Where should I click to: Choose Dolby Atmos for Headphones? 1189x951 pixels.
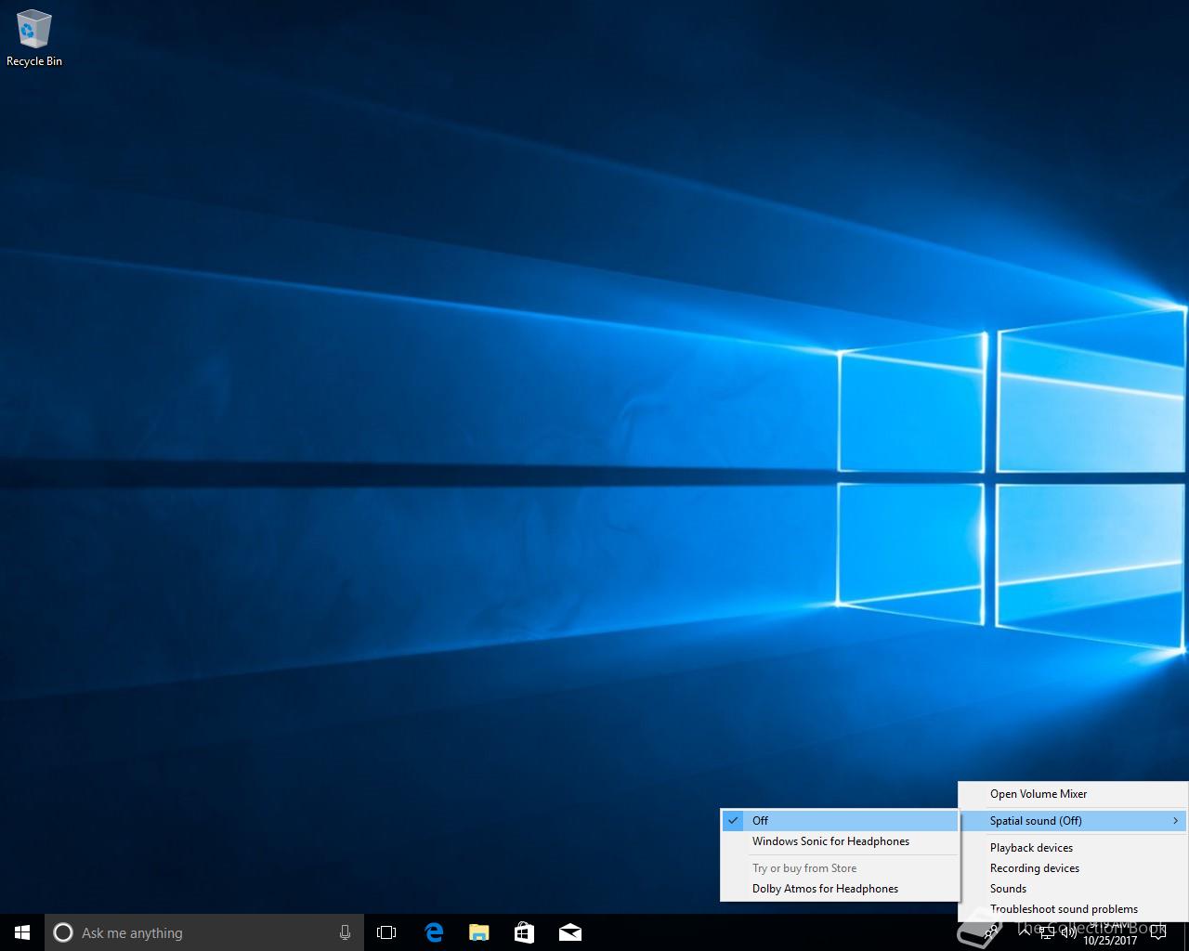click(840, 889)
